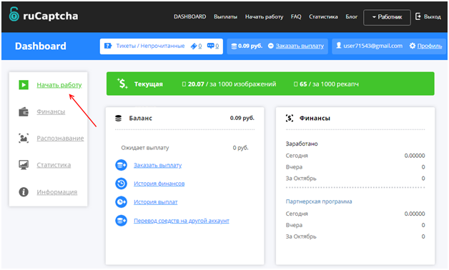Click the Текущая label in the green banner
Screen dimensions: 449x270
pyautogui.click(x=148, y=84)
